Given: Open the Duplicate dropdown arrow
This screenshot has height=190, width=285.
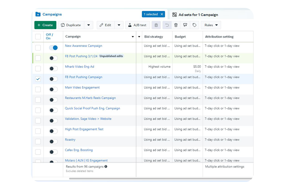Looking at the screenshot, I should pos(88,25).
